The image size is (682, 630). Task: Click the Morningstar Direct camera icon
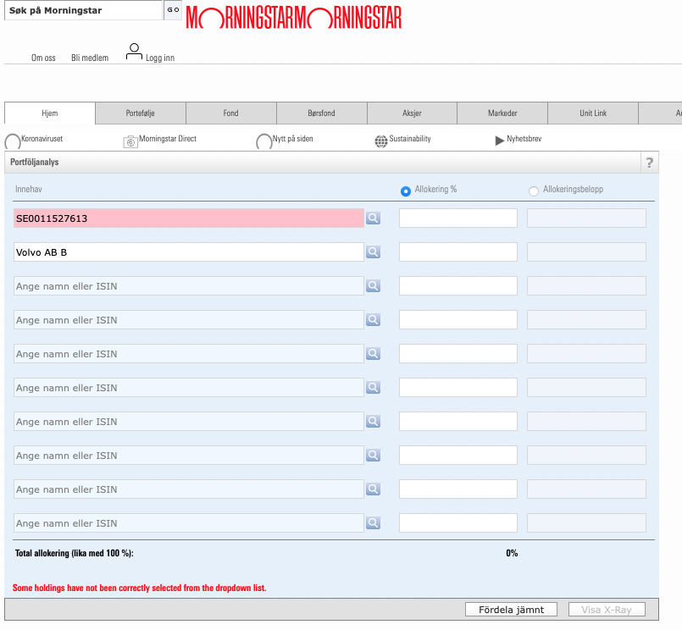coord(130,141)
